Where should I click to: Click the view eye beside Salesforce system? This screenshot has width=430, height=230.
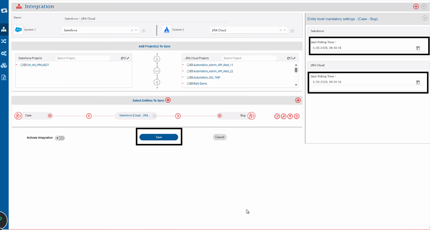pyautogui.click(x=144, y=31)
